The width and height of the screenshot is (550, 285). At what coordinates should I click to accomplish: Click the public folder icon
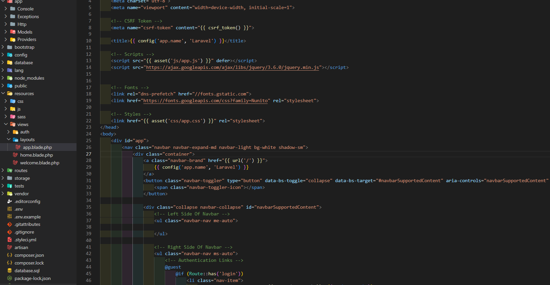click(10, 86)
